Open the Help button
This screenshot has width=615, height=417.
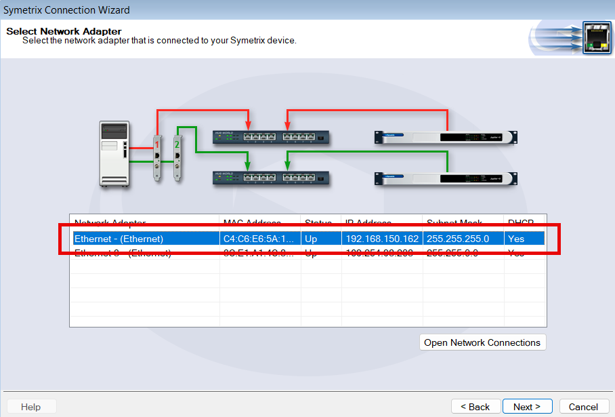coord(31,407)
